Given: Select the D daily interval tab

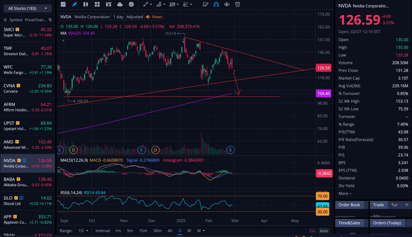Looking at the screenshot, I should point(180,231).
